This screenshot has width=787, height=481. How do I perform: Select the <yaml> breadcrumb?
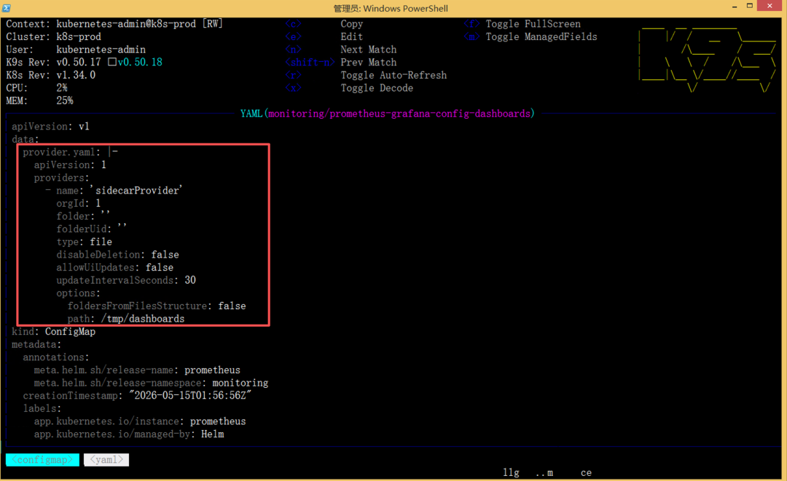click(106, 459)
